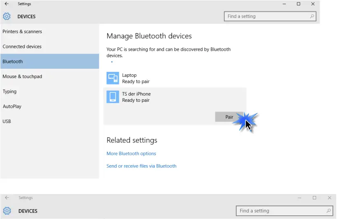
Task: Open Connected devices section
Action: [x=50, y=46]
